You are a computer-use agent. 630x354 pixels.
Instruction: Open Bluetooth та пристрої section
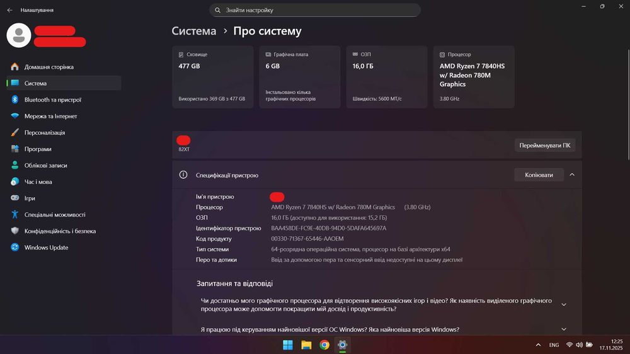(x=64, y=100)
